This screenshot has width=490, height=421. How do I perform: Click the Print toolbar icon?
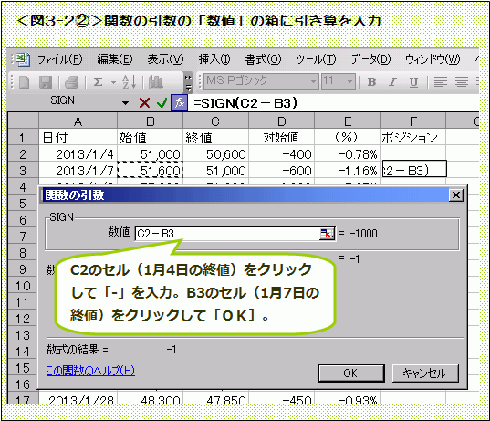click(x=71, y=82)
